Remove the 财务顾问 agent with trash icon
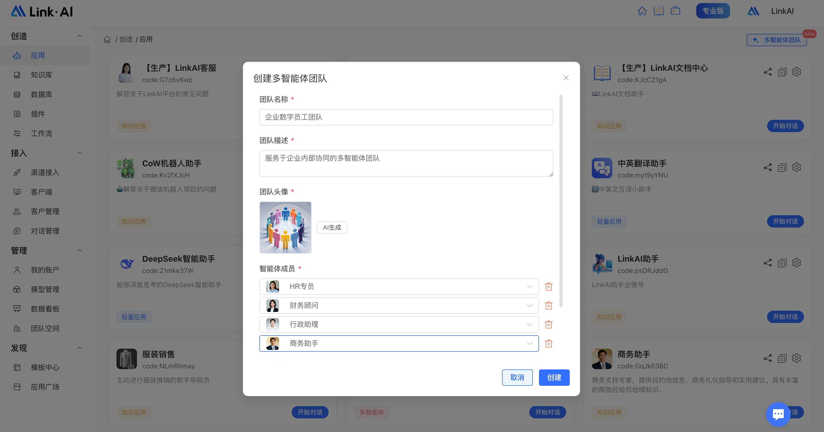 point(548,305)
